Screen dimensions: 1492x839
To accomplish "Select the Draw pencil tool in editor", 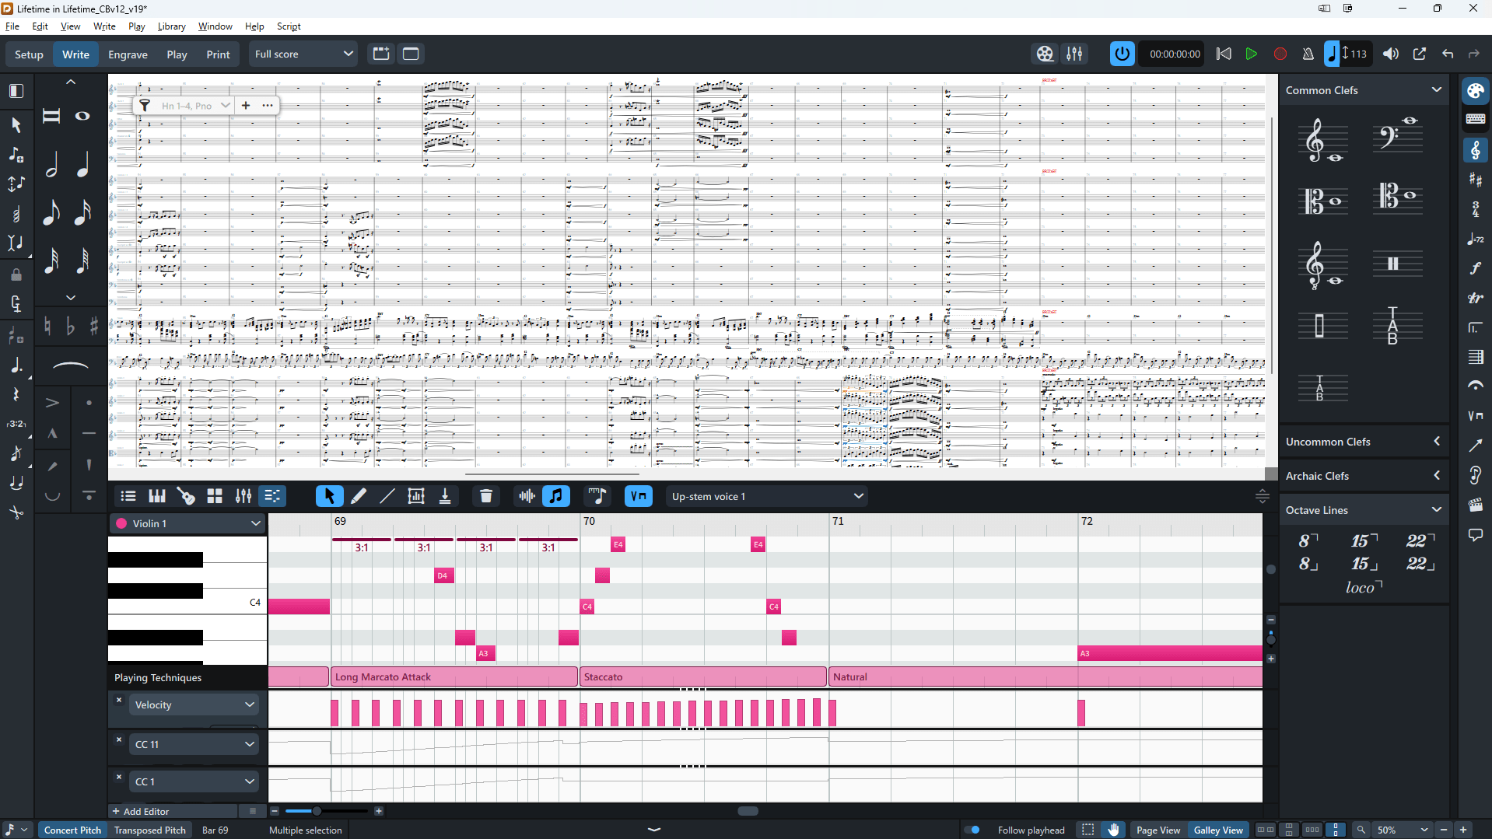I will (359, 496).
